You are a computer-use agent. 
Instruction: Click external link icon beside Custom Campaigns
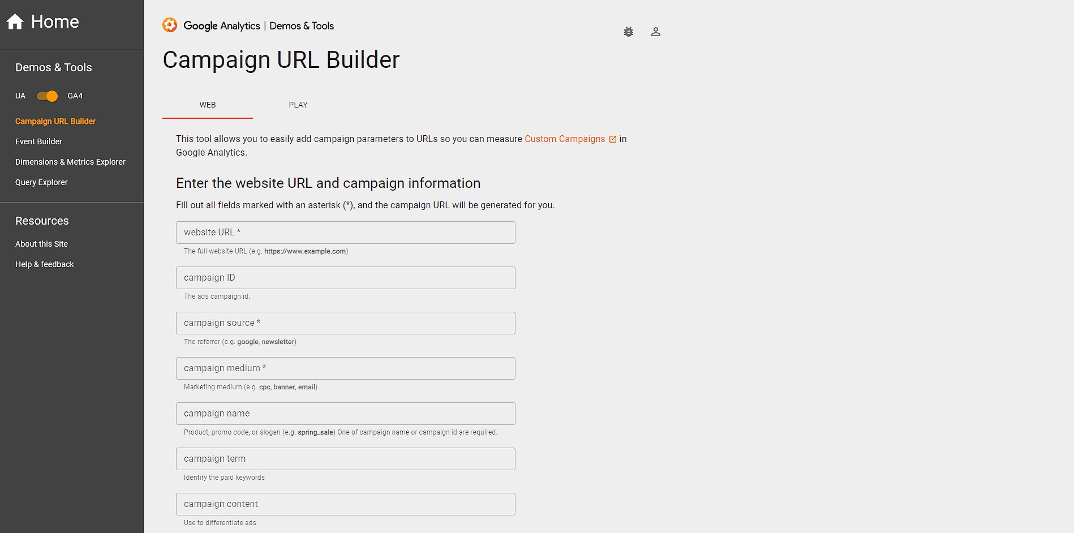pos(612,139)
